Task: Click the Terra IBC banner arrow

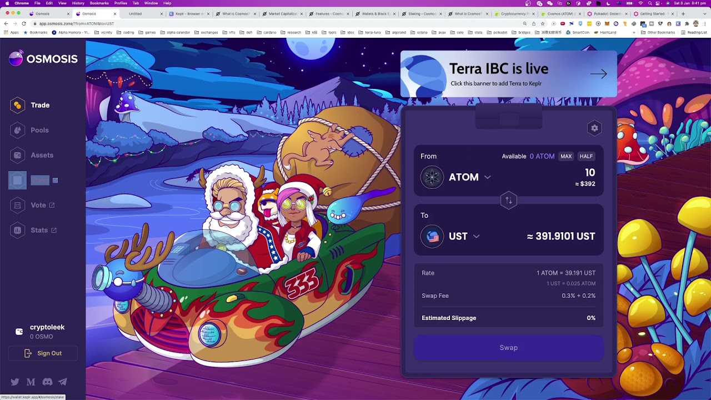Action: 599,74
